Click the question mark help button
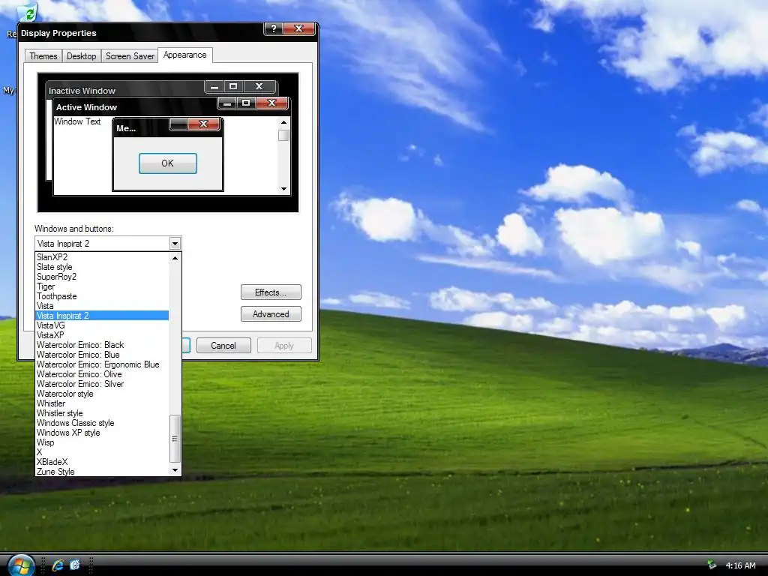The width and height of the screenshot is (768, 576). (x=274, y=29)
